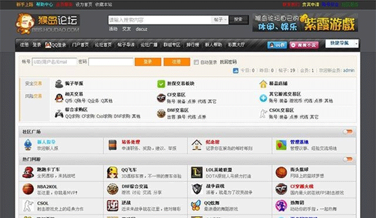
Task: Open the DNF交易区 icon
Action: pos(161,114)
